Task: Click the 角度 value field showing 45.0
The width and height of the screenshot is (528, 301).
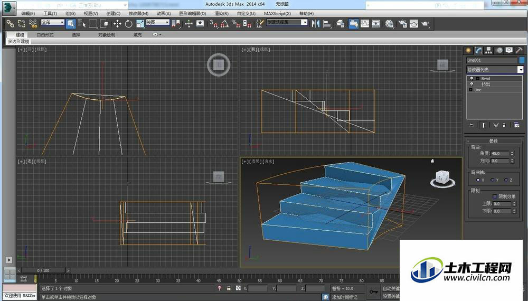Action: point(500,153)
